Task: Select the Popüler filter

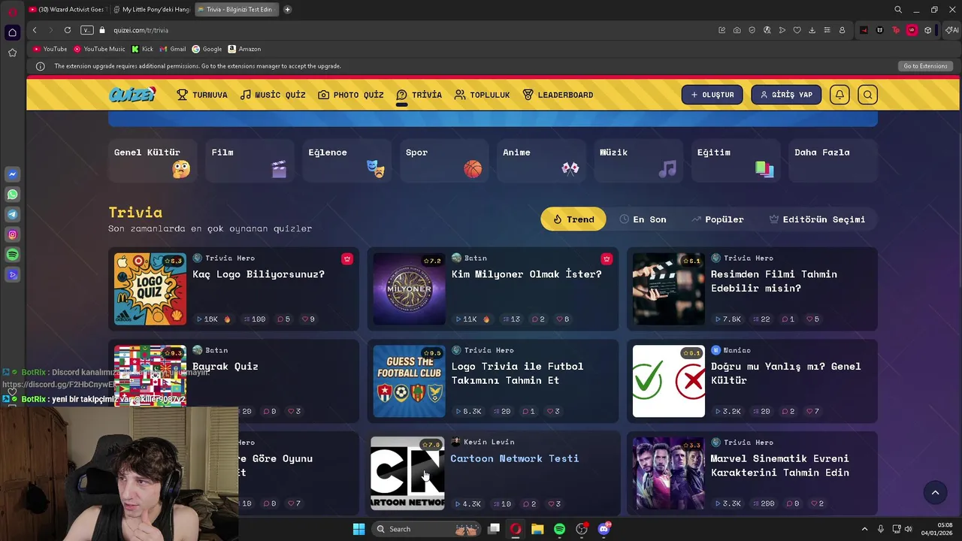Action: coord(718,219)
